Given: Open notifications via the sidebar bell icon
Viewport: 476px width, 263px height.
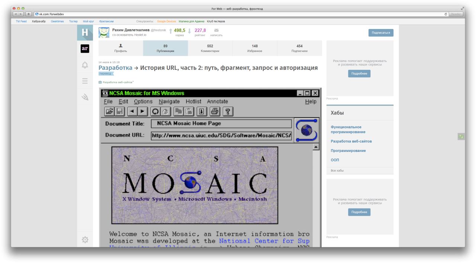Looking at the screenshot, I should (85, 65).
